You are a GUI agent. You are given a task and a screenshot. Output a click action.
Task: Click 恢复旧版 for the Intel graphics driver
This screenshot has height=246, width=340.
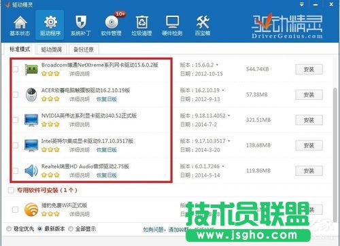pyautogui.click(x=107, y=150)
